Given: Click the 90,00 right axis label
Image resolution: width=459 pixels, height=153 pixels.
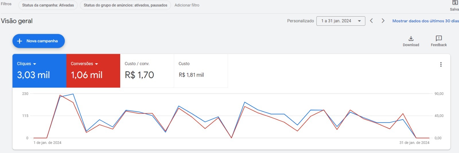Looking at the screenshot, I should 439,94.
